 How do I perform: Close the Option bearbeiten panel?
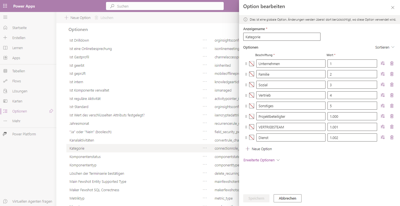(392, 8)
